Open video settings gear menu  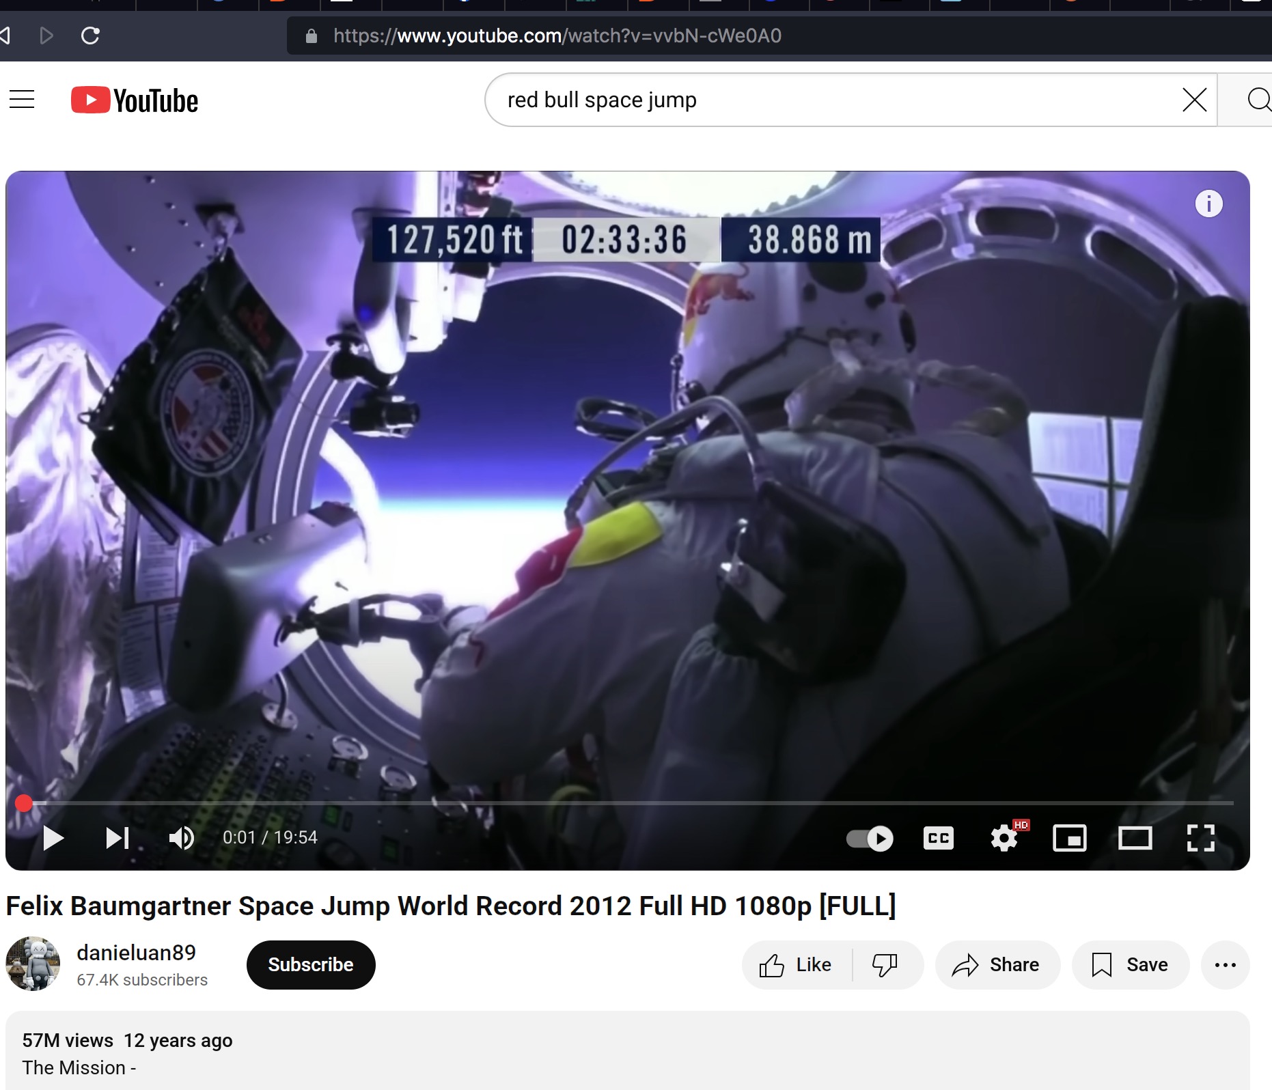coord(1004,838)
